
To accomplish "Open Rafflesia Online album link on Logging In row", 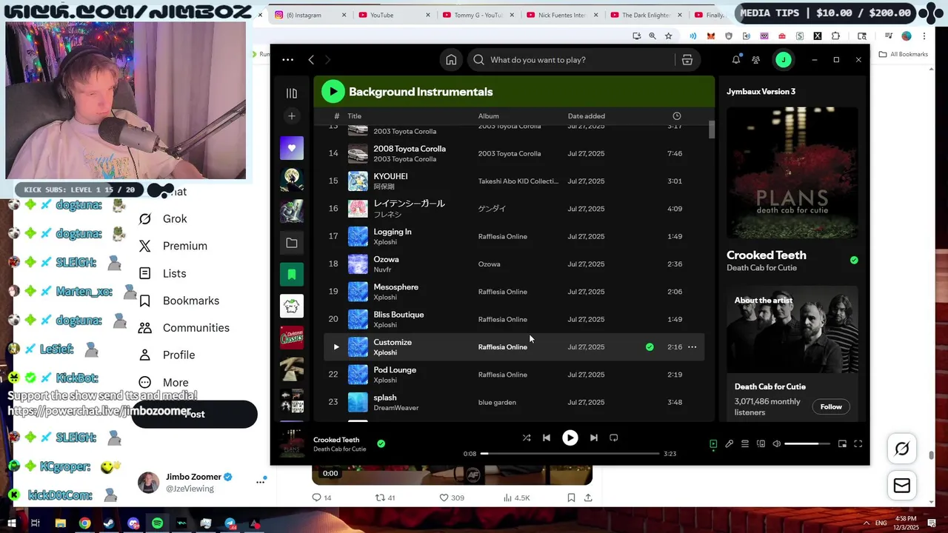I will click(x=503, y=237).
